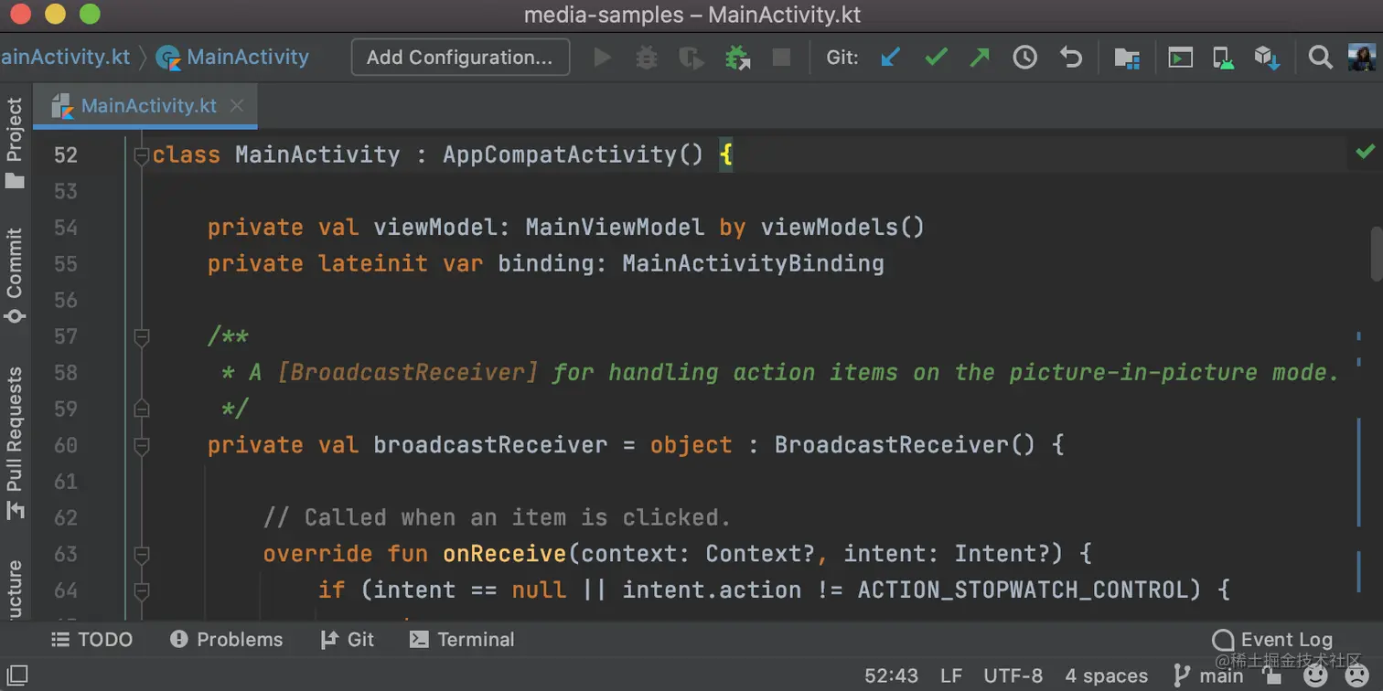This screenshot has height=691, width=1383.
Task: Push commits with green up-right arrow
Action: tap(980, 58)
